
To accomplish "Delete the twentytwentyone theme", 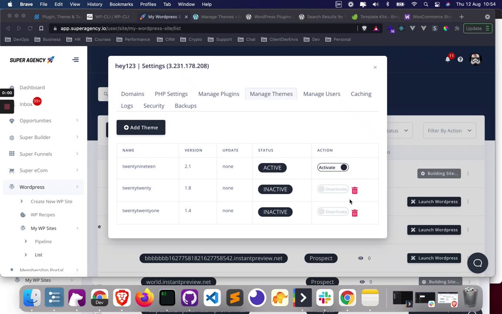I will [x=354, y=213].
